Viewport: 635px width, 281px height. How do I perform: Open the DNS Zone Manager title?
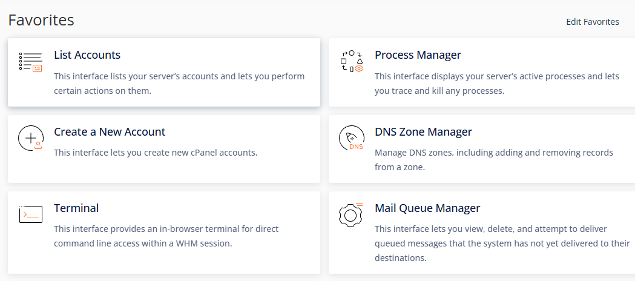tap(423, 131)
